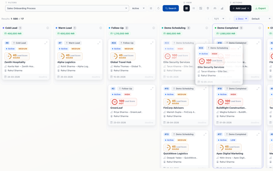Toggle the Desc sort order

click(241, 19)
